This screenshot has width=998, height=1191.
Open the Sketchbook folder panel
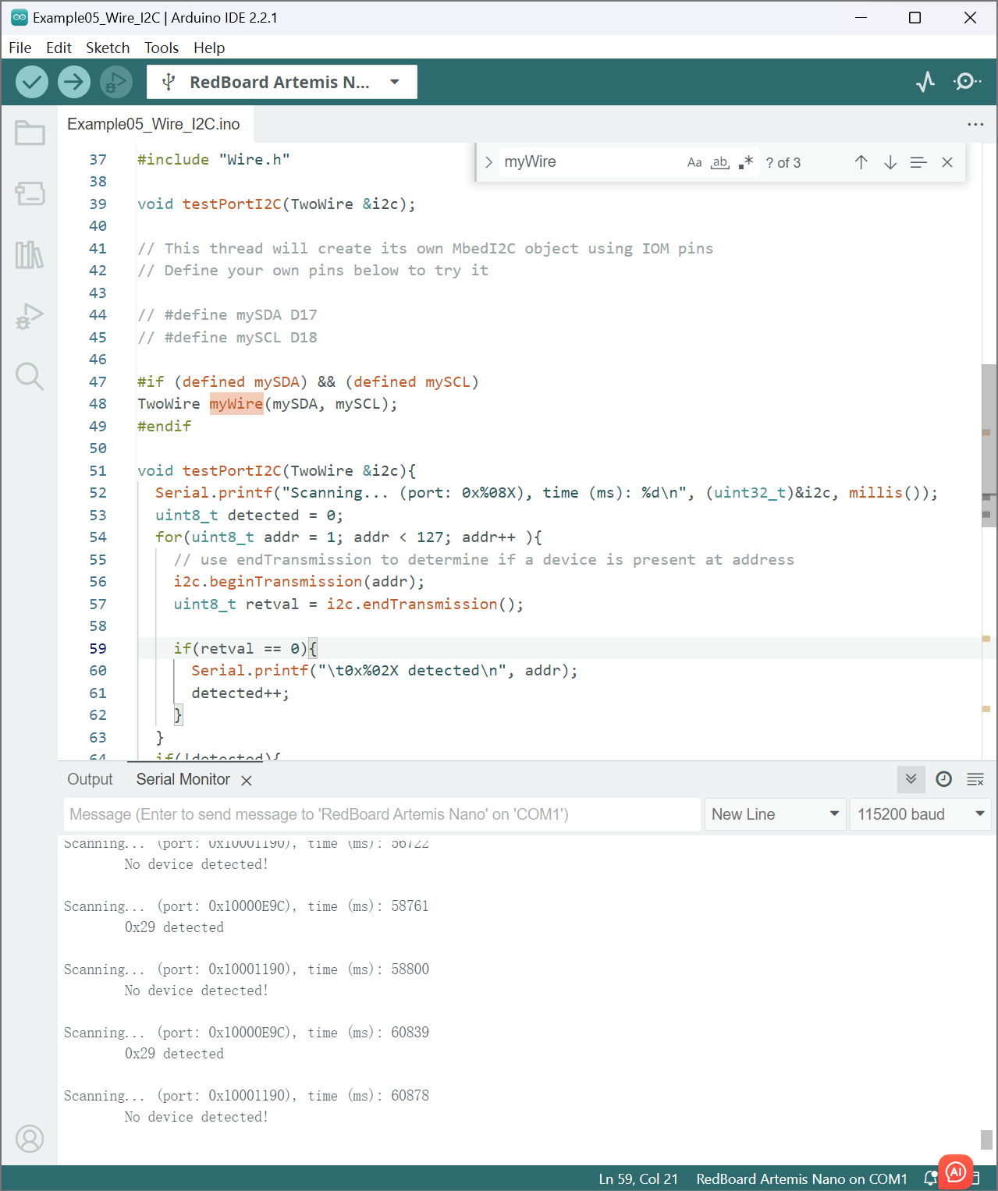point(30,133)
